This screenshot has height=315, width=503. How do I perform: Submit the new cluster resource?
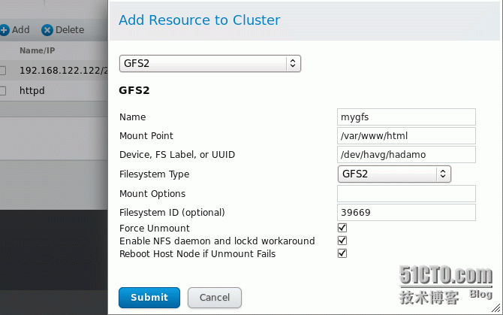149,298
